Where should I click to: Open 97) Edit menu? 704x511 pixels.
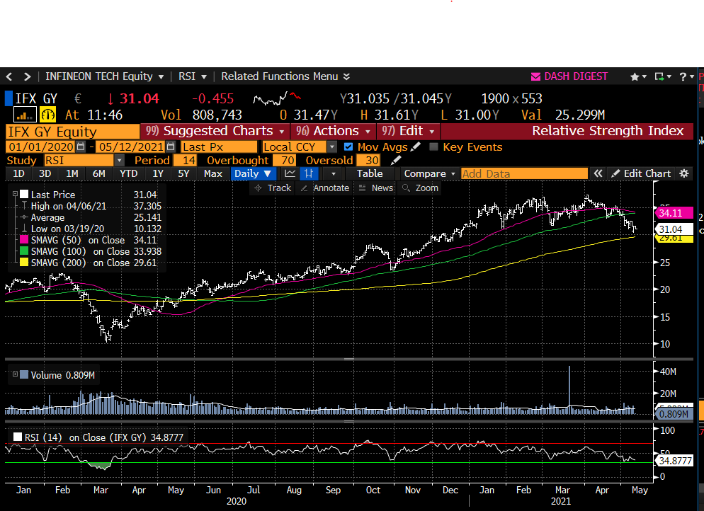pyautogui.click(x=408, y=131)
